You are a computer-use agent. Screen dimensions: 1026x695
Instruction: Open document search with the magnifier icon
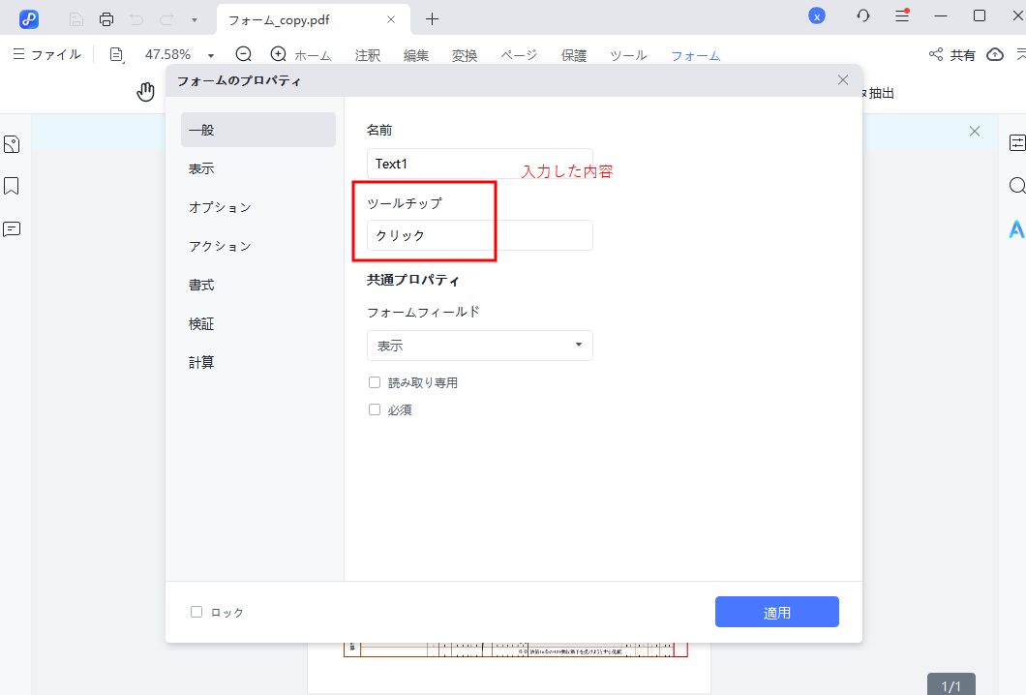click(x=1016, y=185)
